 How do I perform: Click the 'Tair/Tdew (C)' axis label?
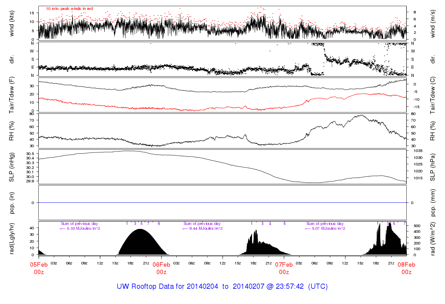pos(434,94)
